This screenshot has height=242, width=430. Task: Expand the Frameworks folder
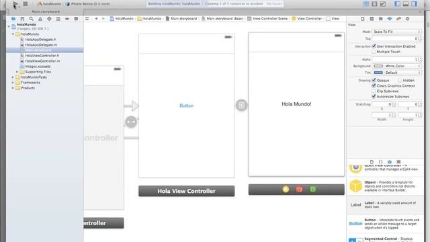click(13, 83)
